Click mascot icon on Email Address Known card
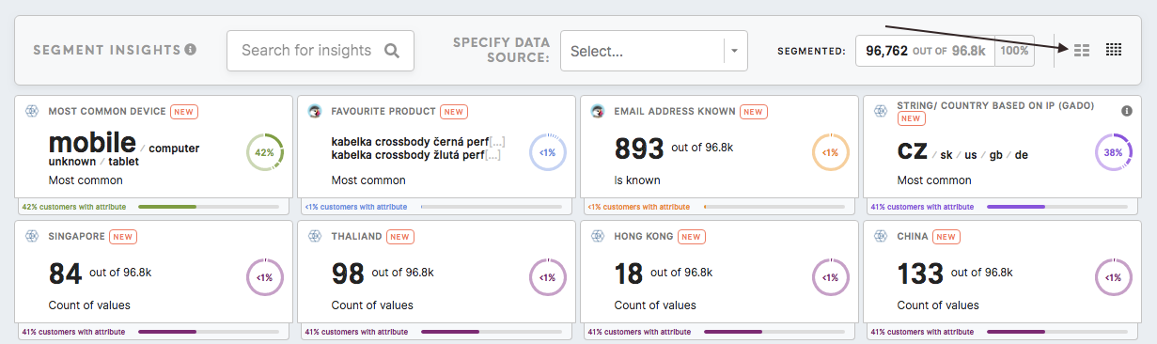 (597, 111)
